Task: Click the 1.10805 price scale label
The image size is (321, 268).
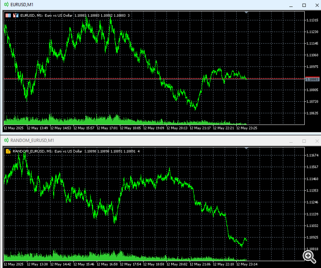Action: tap(312, 90)
